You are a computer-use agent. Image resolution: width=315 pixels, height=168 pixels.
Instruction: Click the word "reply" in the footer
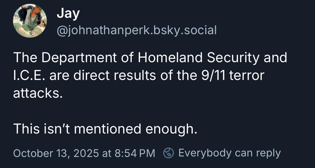coord(268,153)
